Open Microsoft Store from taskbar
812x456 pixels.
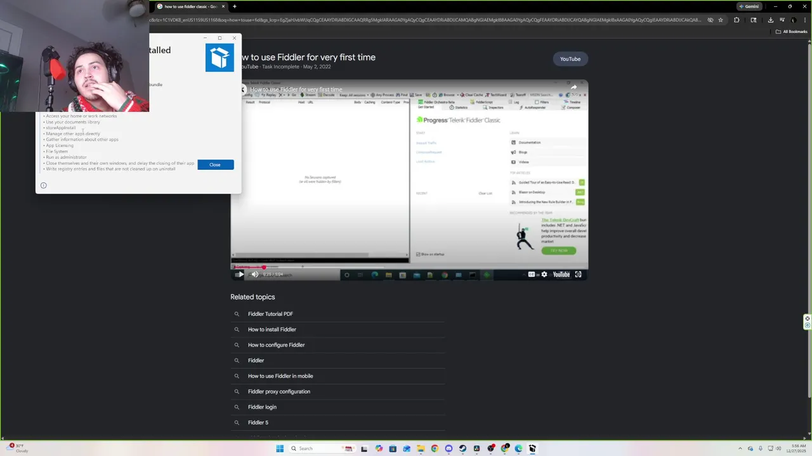click(393, 448)
